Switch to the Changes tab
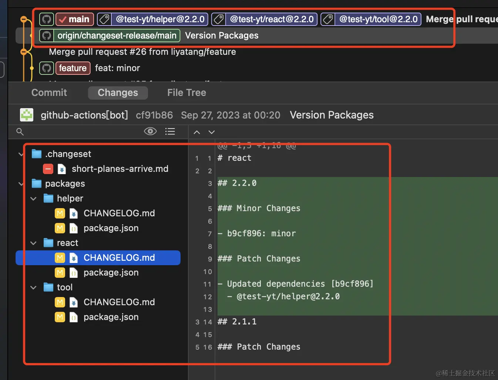The height and width of the screenshot is (380, 498). (x=118, y=93)
